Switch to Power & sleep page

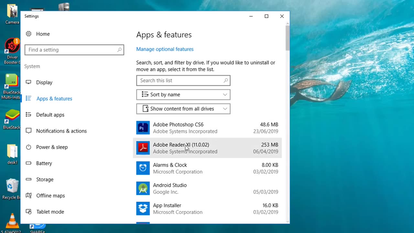(x=52, y=147)
